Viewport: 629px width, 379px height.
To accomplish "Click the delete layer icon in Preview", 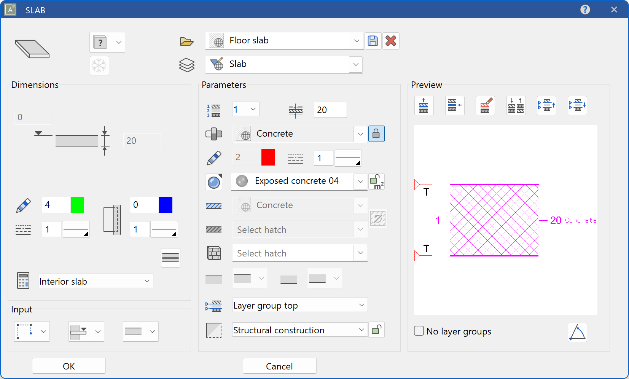I will [486, 105].
